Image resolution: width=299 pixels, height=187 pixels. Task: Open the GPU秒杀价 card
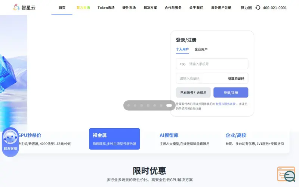pos(46,139)
